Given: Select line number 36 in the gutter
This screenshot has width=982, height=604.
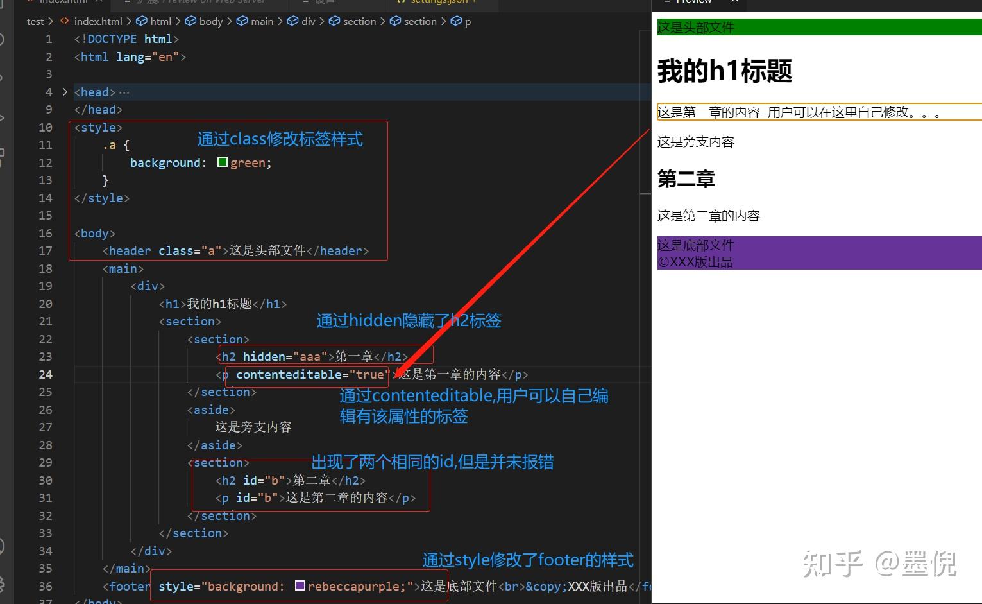Looking at the screenshot, I should tap(46, 586).
